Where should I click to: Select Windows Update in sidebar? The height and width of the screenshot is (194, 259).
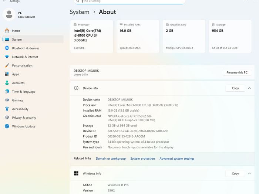tap(33, 126)
